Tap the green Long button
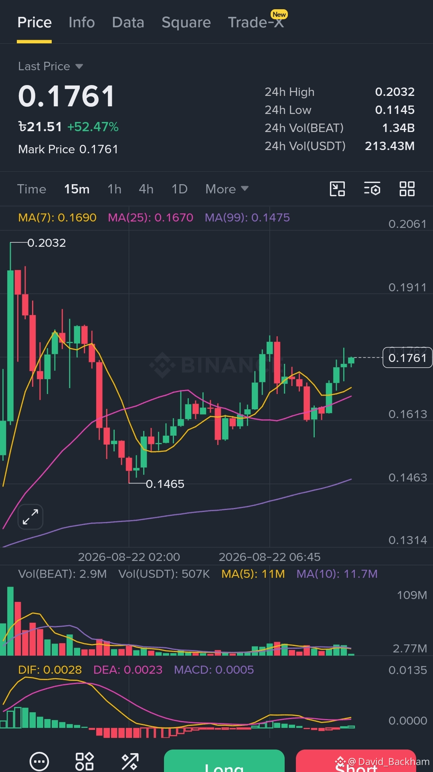The image size is (433, 772). (x=224, y=761)
